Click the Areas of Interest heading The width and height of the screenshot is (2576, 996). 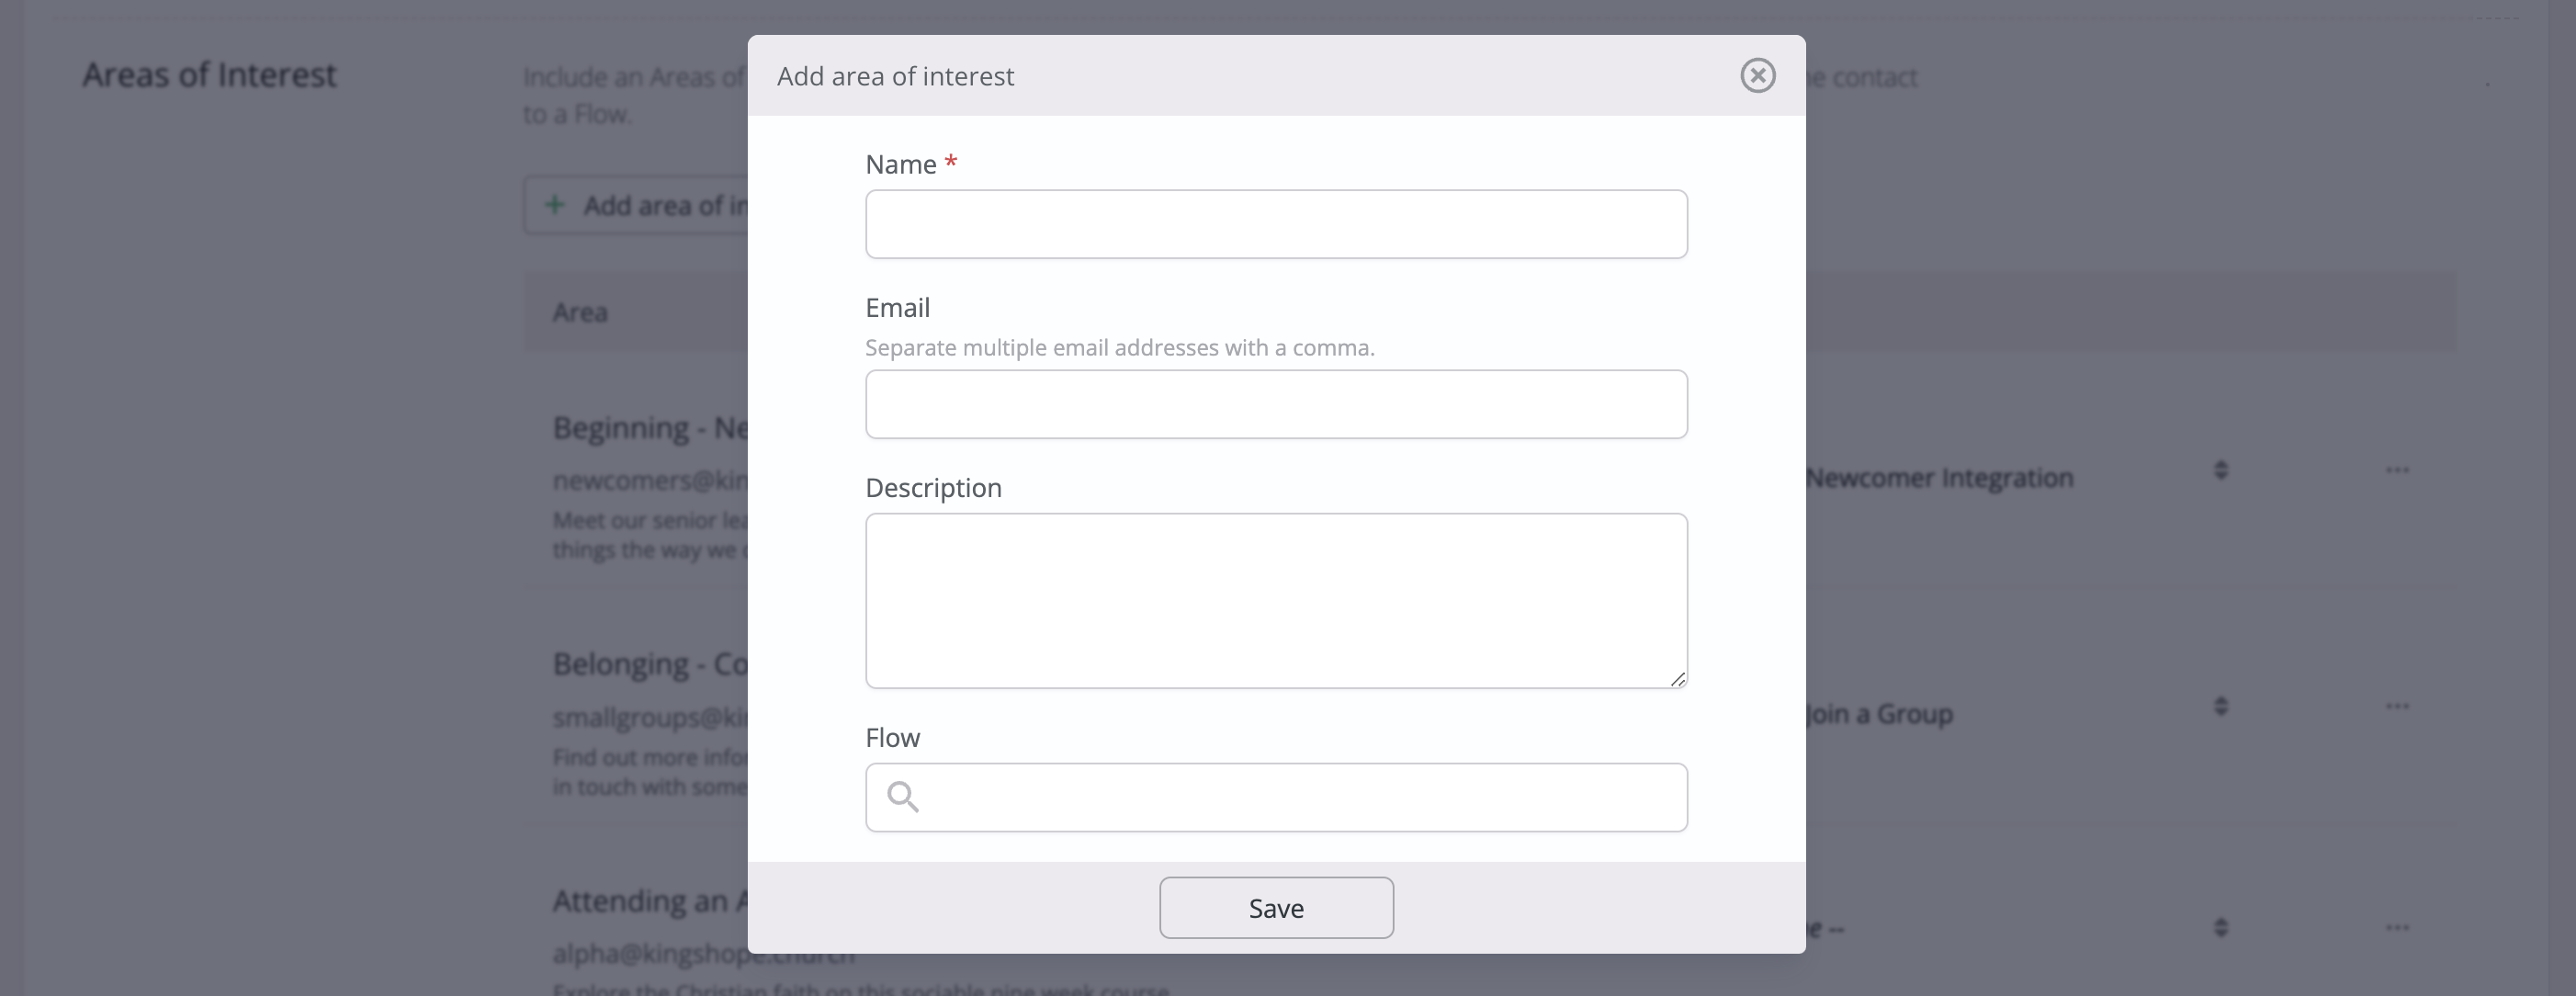click(209, 75)
